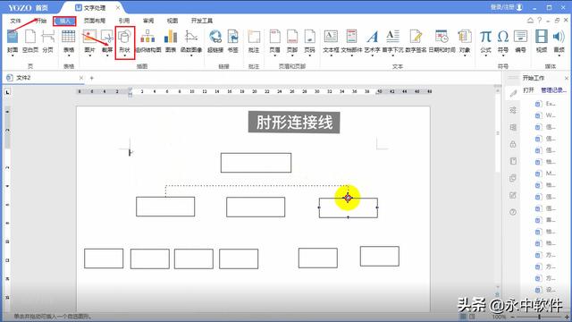Click the lock icon in the side panel

[513, 144]
